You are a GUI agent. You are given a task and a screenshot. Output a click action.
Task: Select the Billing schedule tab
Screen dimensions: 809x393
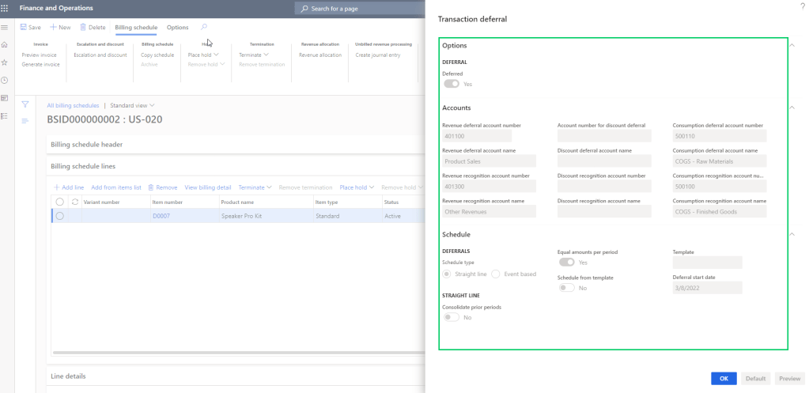136,27
